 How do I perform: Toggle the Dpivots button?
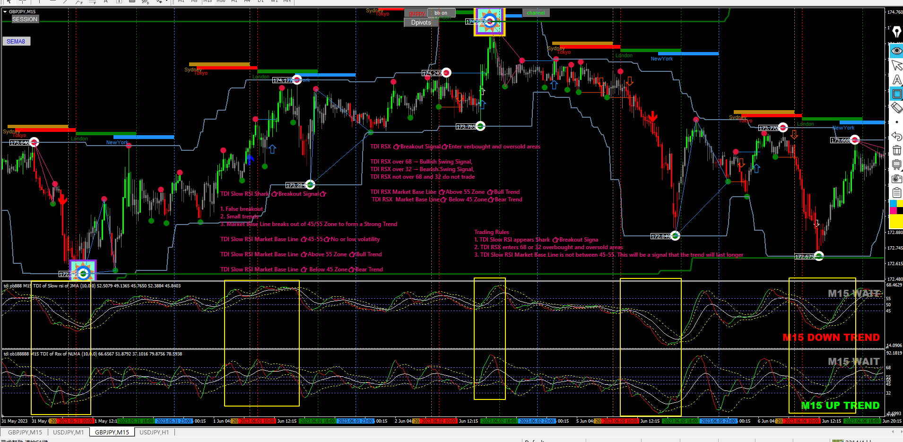tap(421, 23)
